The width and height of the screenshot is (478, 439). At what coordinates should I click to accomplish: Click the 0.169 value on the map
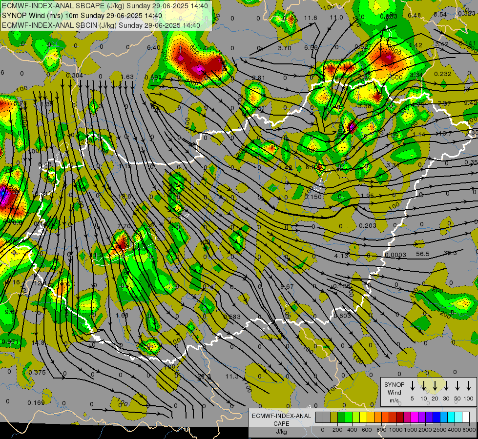[x=36, y=403]
